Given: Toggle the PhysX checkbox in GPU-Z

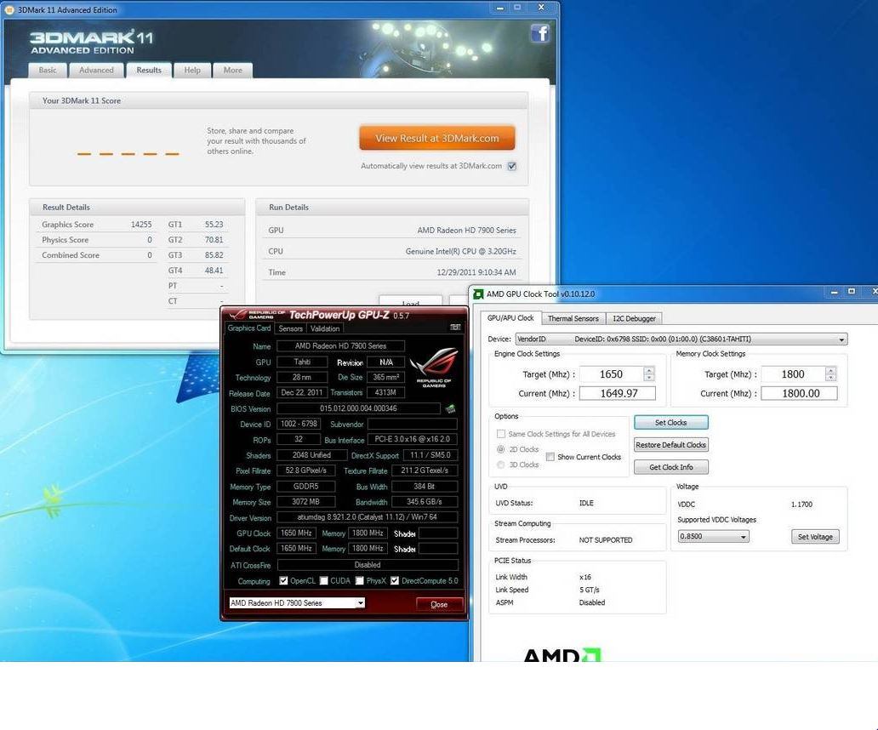Looking at the screenshot, I should [x=360, y=580].
